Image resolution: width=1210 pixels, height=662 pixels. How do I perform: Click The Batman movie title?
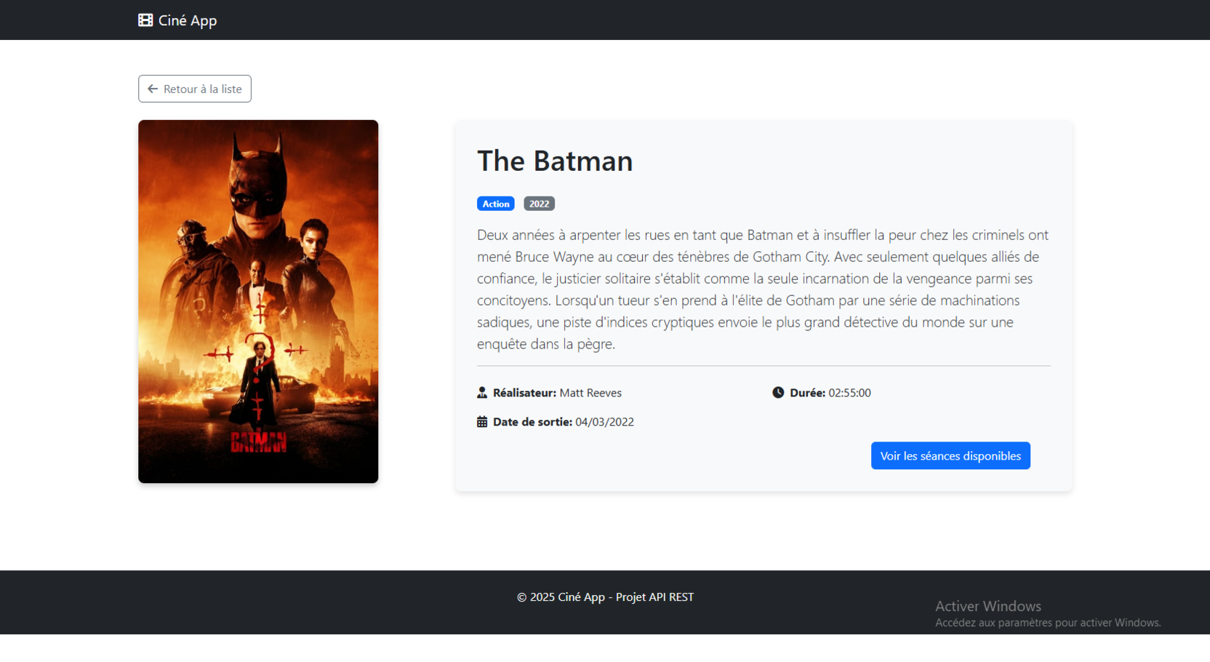[x=555, y=161]
